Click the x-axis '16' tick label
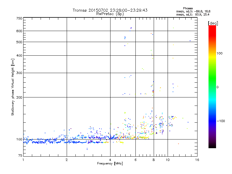This screenshot has width=232, height=174. pos(197,160)
